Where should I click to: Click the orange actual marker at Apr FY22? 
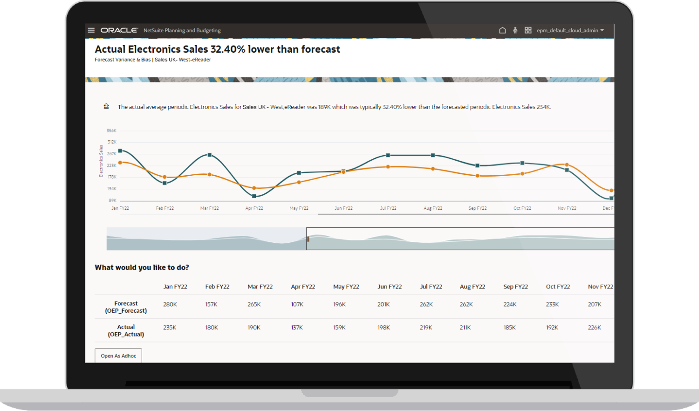[254, 188]
